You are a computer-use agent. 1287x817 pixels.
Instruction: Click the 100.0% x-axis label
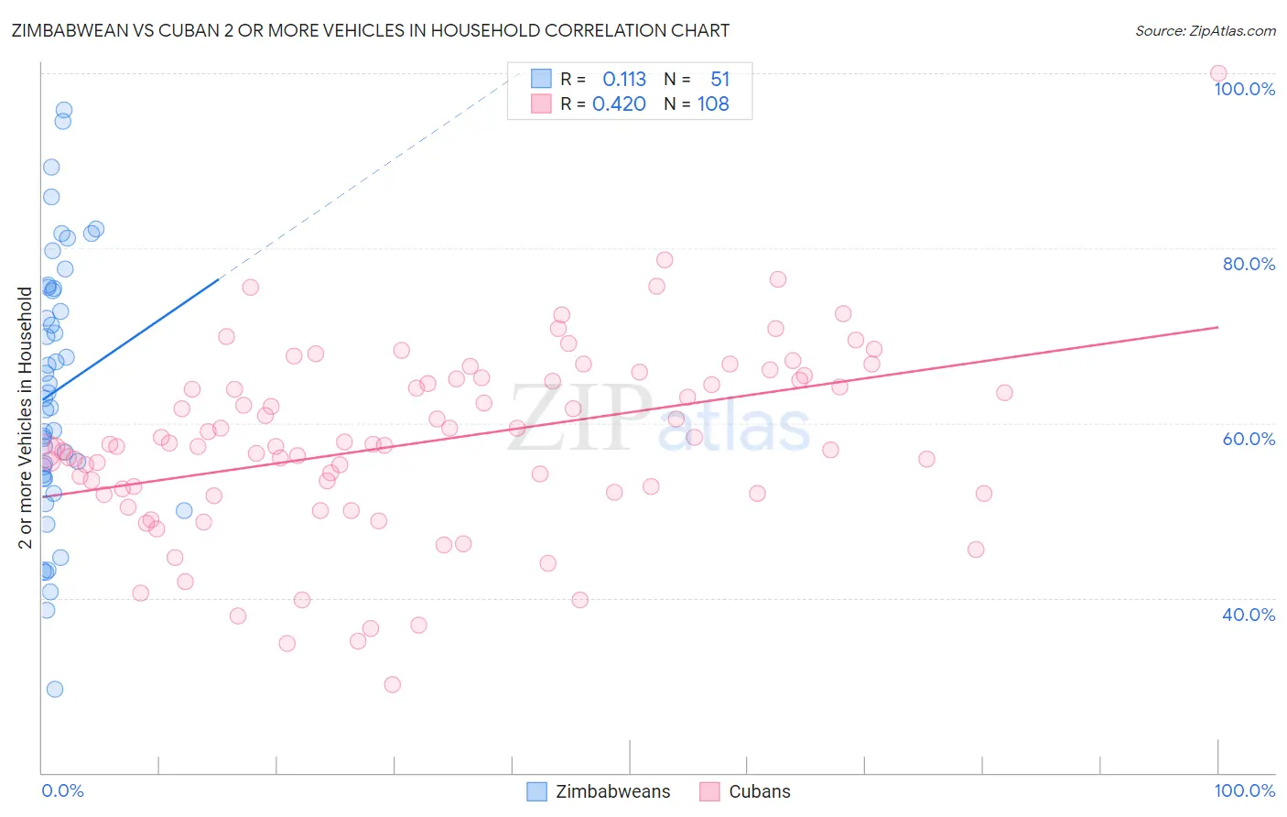pos(1245,790)
